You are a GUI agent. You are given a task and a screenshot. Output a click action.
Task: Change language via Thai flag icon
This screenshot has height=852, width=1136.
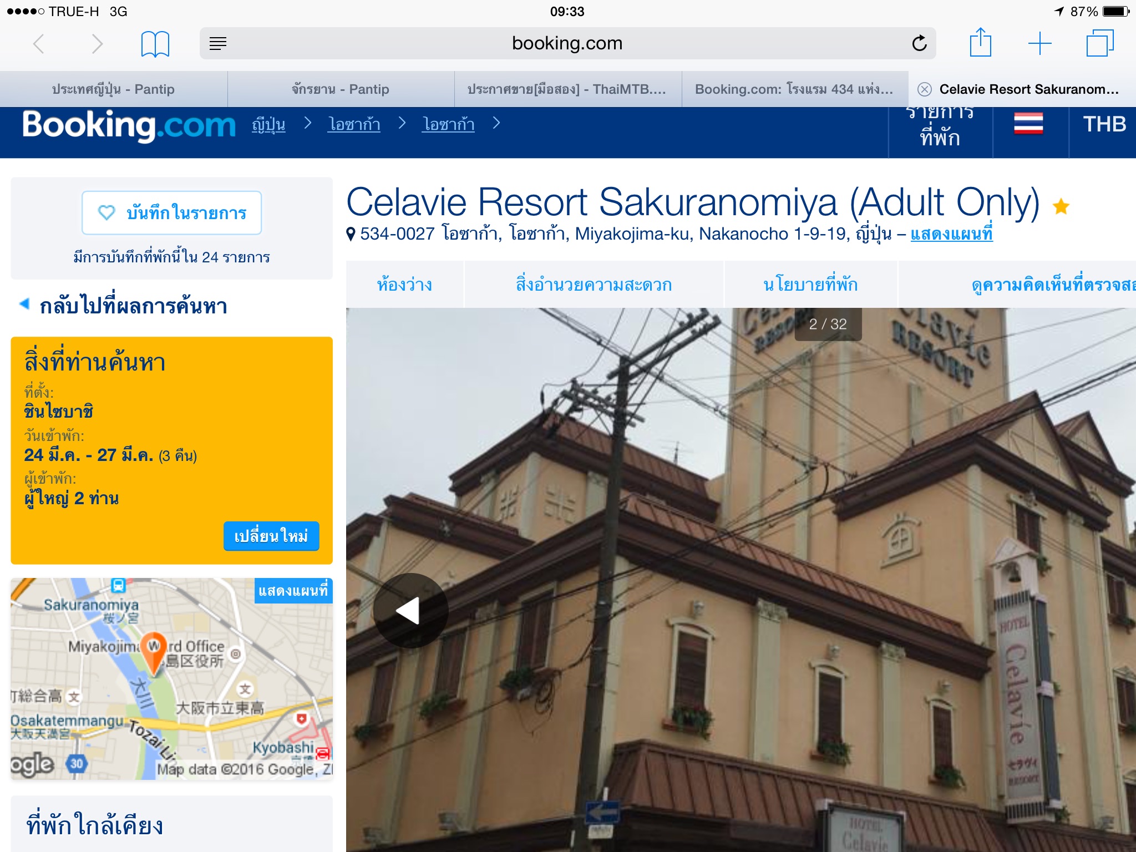pos(1028,124)
